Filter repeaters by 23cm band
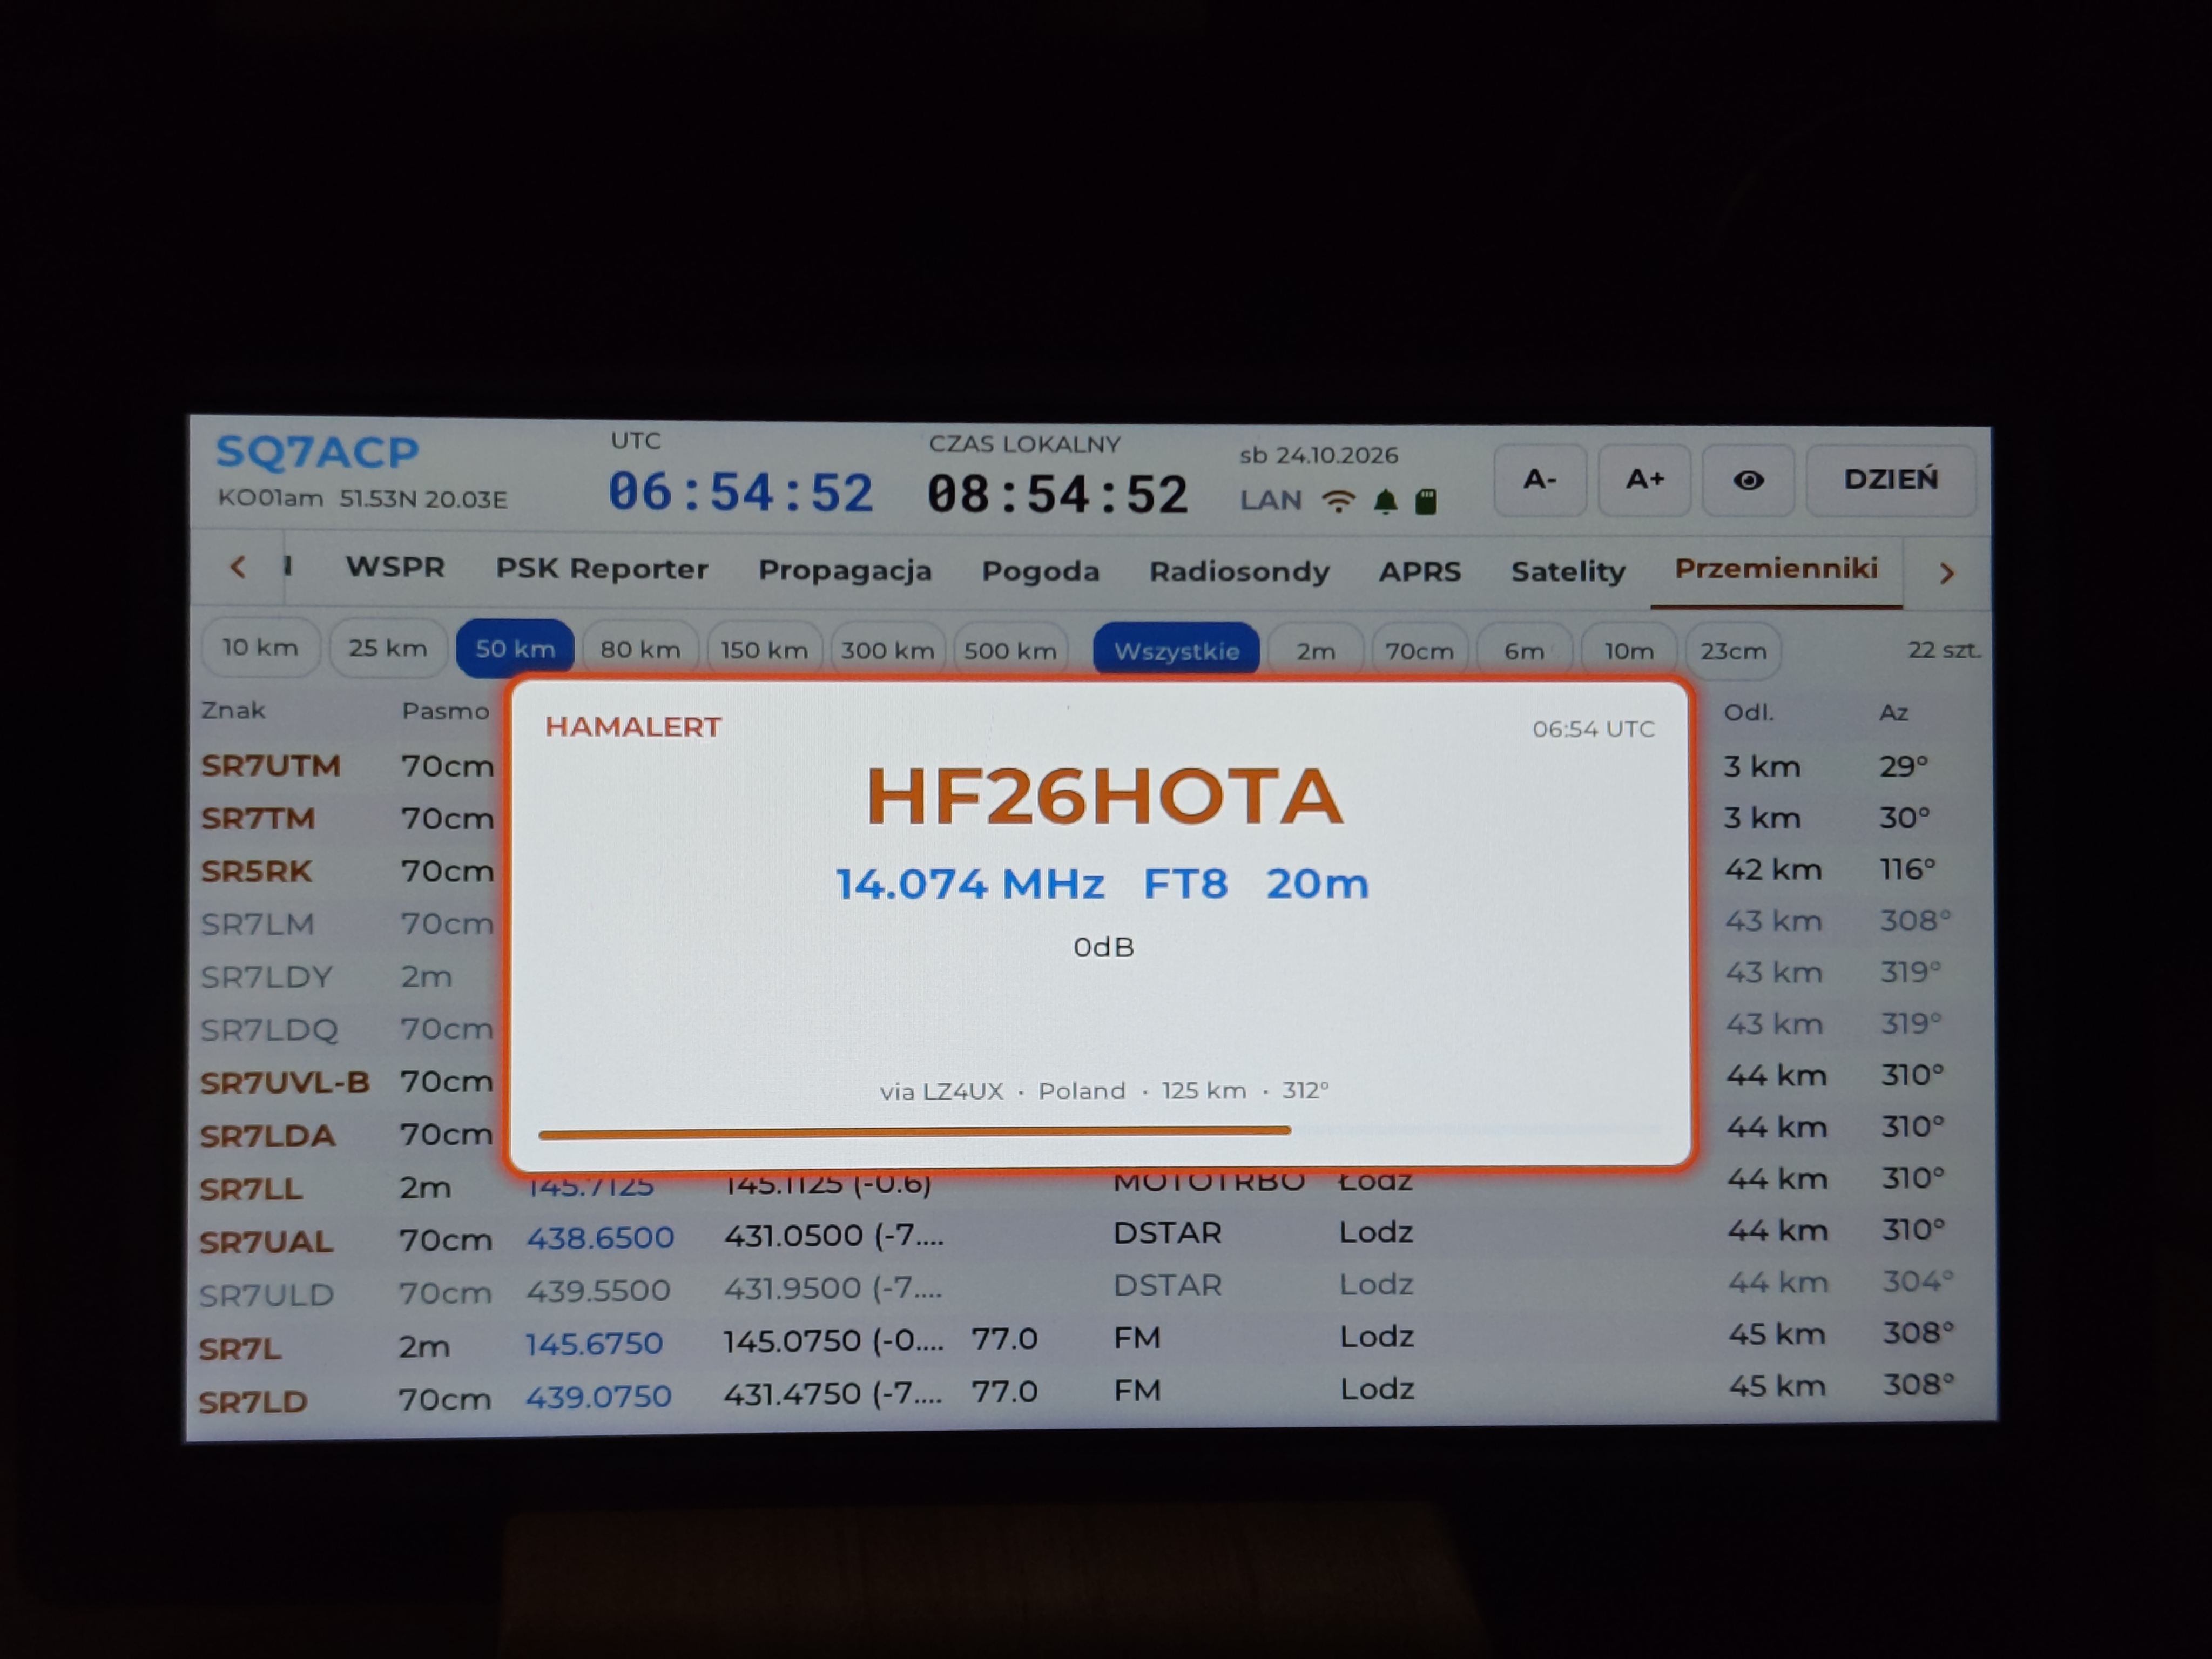Viewport: 2212px width, 1659px height. click(x=1733, y=652)
